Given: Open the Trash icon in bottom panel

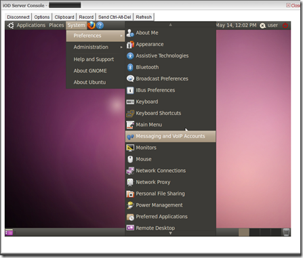Looking at the screenshot, I should [286, 232].
